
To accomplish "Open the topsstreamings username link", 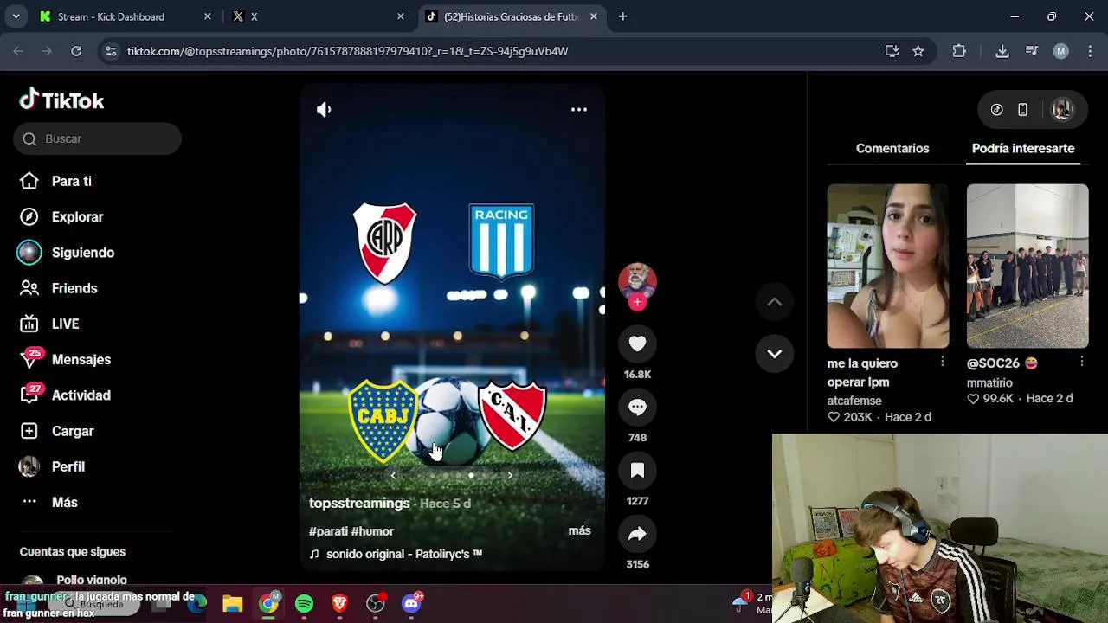I will coord(359,503).
